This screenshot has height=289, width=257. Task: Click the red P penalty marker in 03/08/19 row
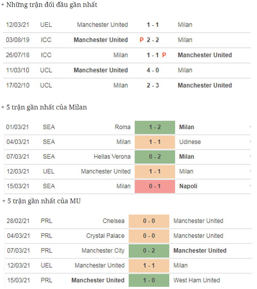point(141,40)
